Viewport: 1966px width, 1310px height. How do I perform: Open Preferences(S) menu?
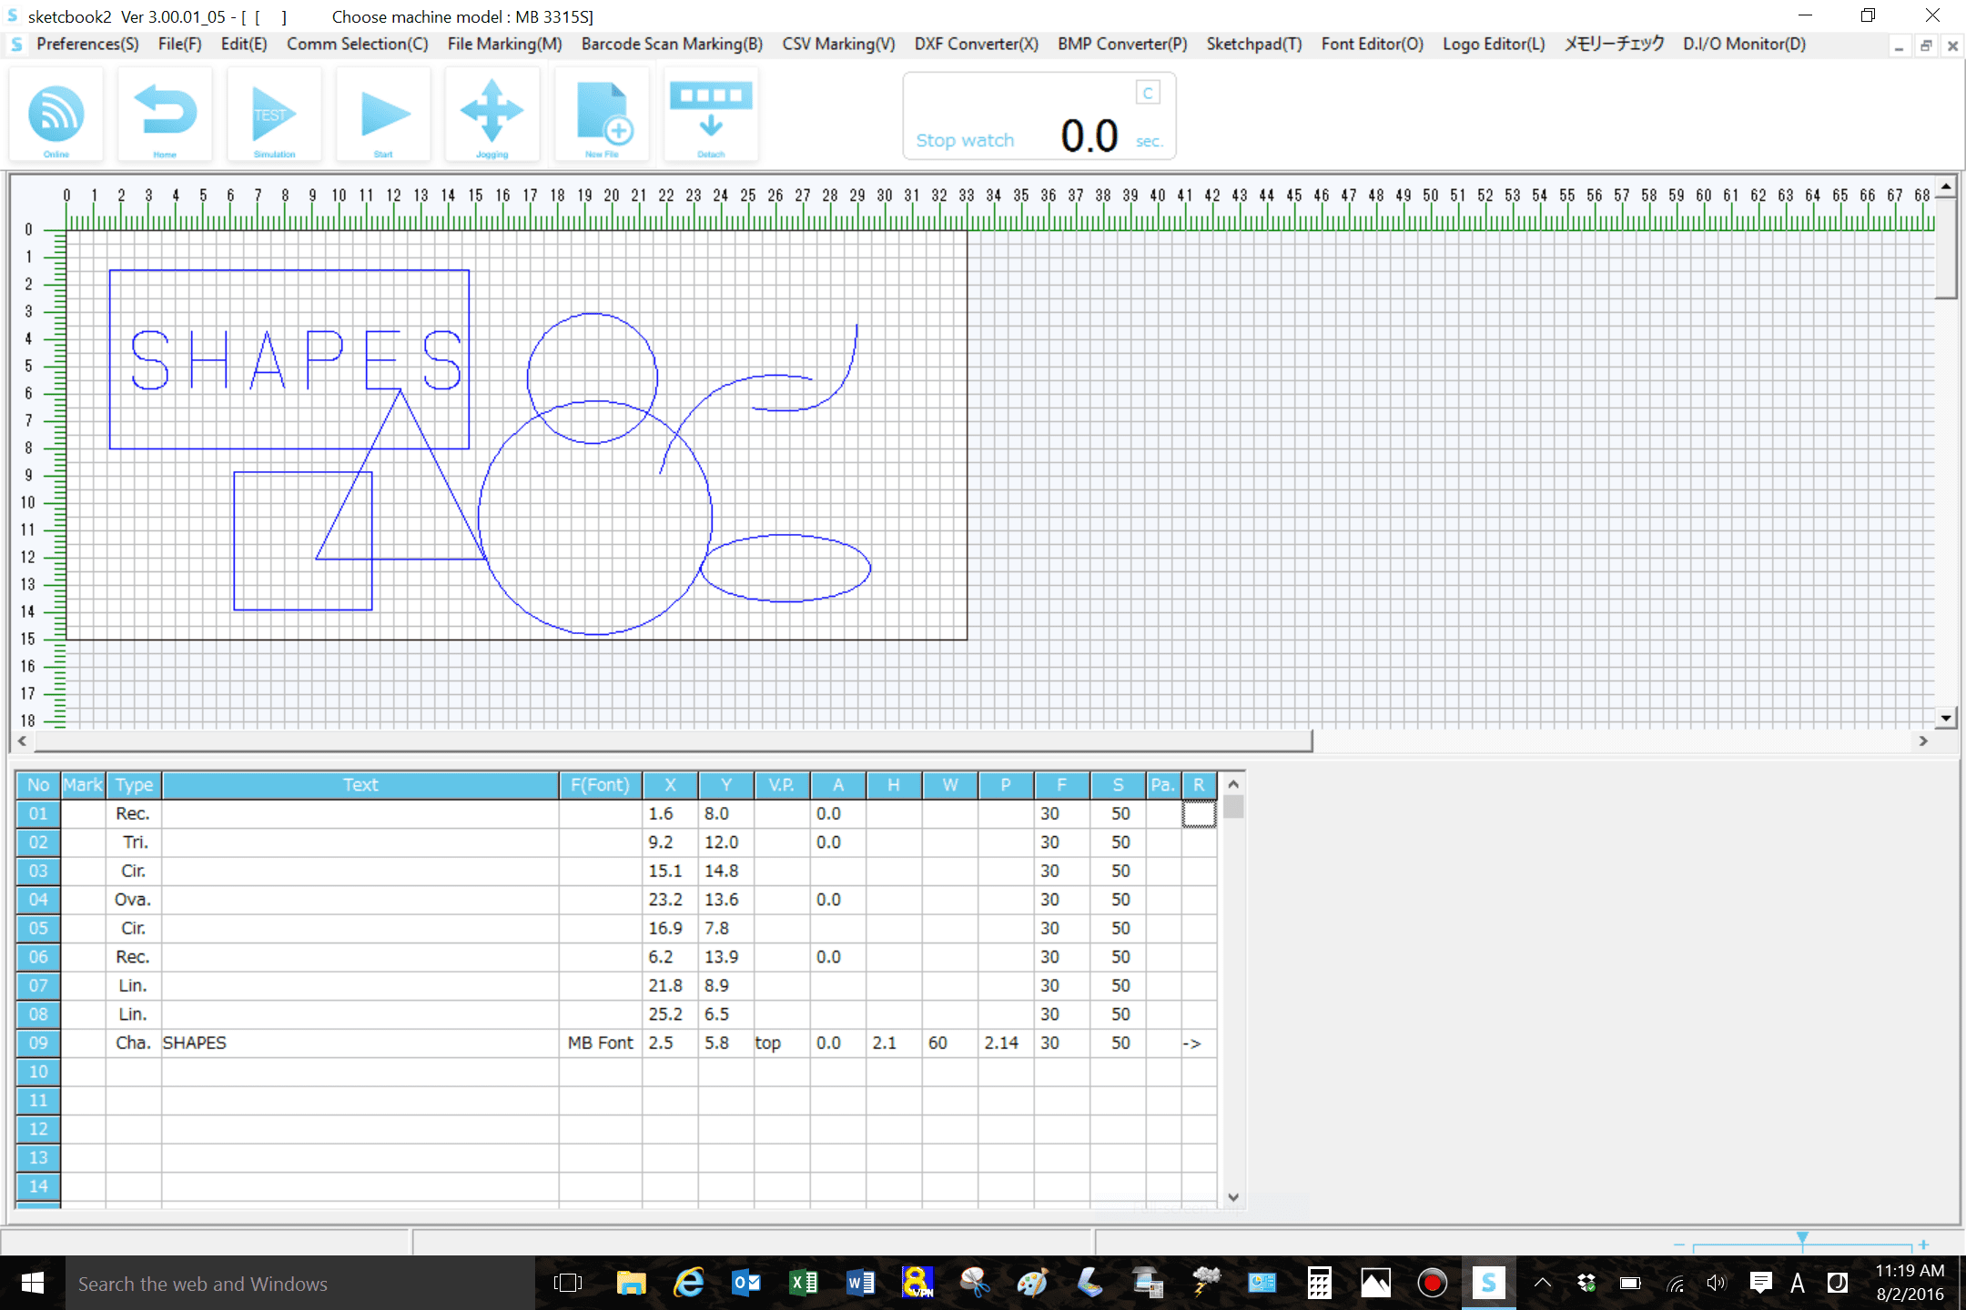pyautogui.click(x=87, y=44)
